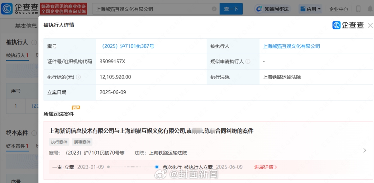Close the 被执行人详情 dialog
Viewport: 374px width, 183px height.
pyautogui.click(x=370, y=25)
